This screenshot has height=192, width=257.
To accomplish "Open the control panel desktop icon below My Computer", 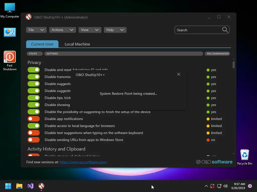I will 10,32.
